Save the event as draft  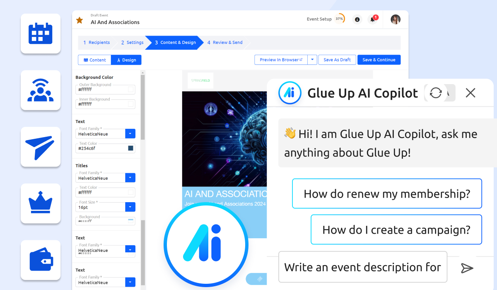click(337, 59)
